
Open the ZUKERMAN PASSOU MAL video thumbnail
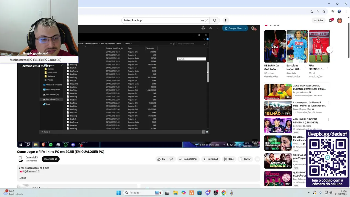point(278,91)
